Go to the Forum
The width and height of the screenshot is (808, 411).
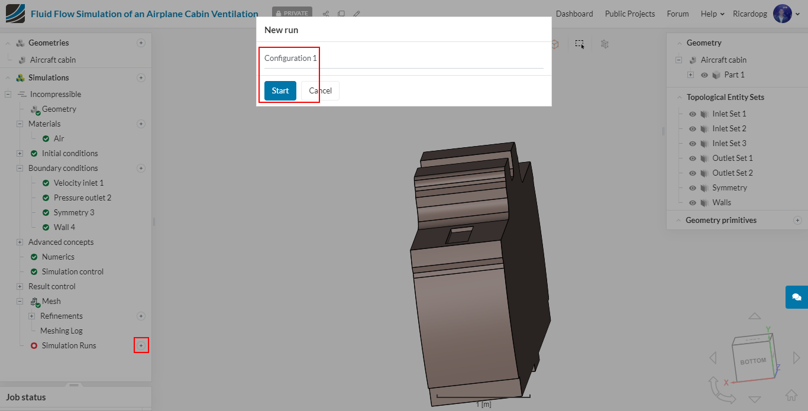click(678, 14)
